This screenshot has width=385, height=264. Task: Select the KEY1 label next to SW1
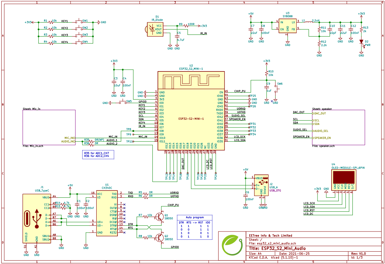tap(65, 21)
